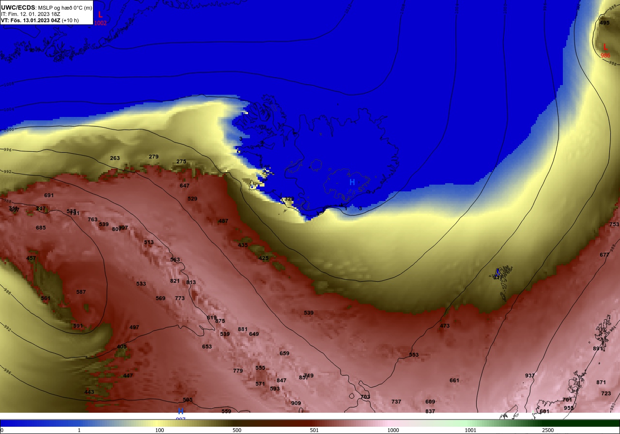
Task: Click the height value 263 on the map
Action: tap(115, 159)
